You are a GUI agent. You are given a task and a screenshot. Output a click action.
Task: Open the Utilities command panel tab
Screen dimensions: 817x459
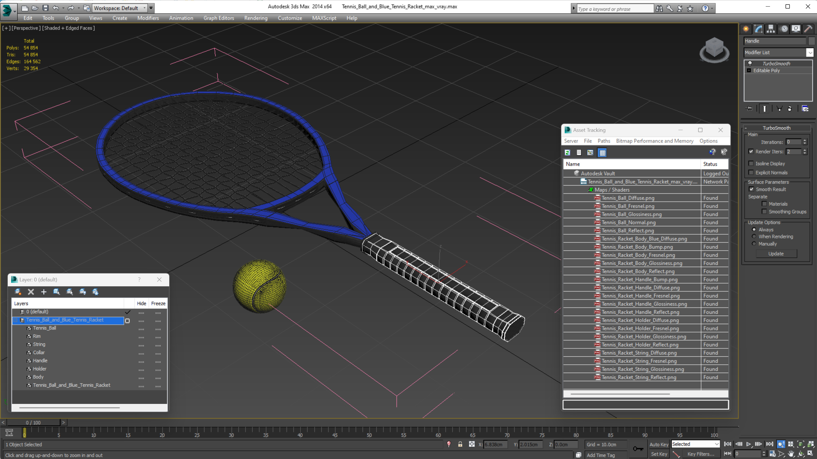coord(808,29)
